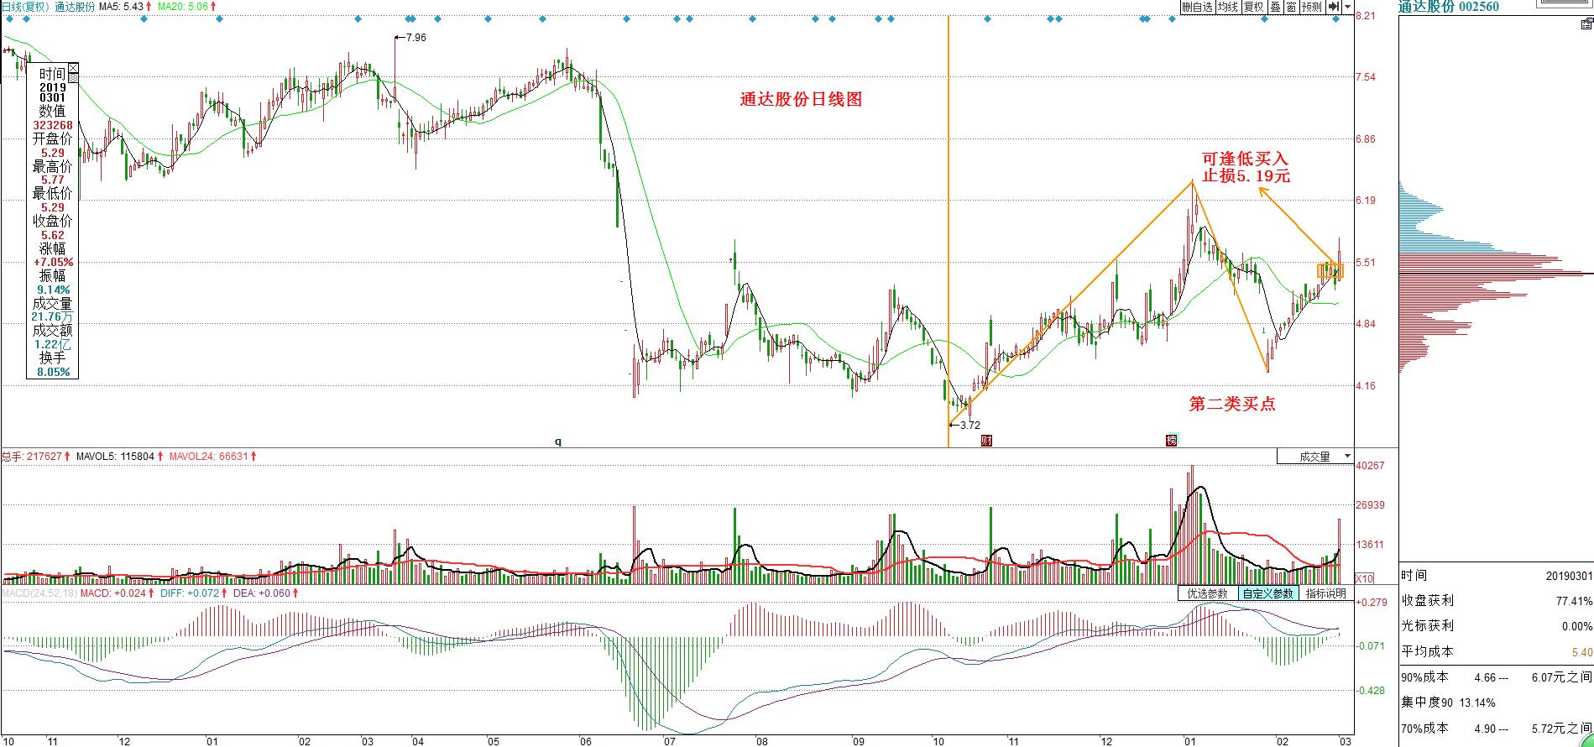Toggle 窗 multi-window layout
Image resolution: width=1594 pixels, height=747 pixels.
pos(1291,7)
